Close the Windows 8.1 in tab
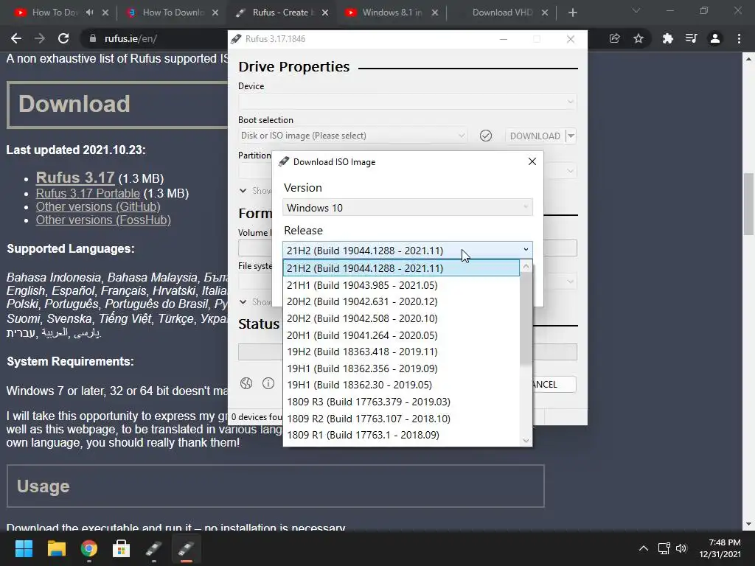This screenshot has height=566, width=755. point(435,13)
